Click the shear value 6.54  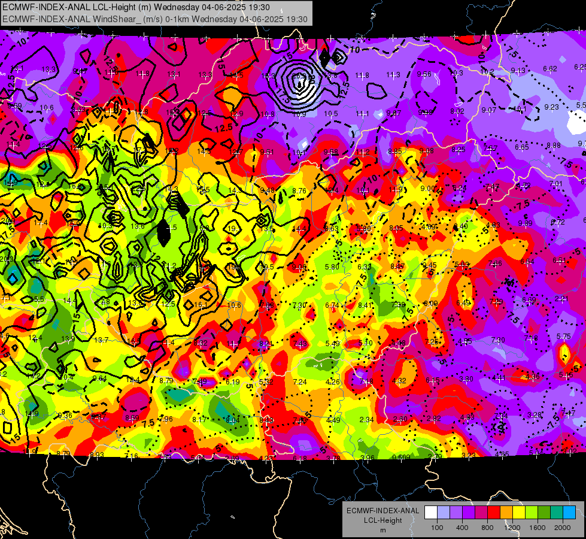[527, 262]
